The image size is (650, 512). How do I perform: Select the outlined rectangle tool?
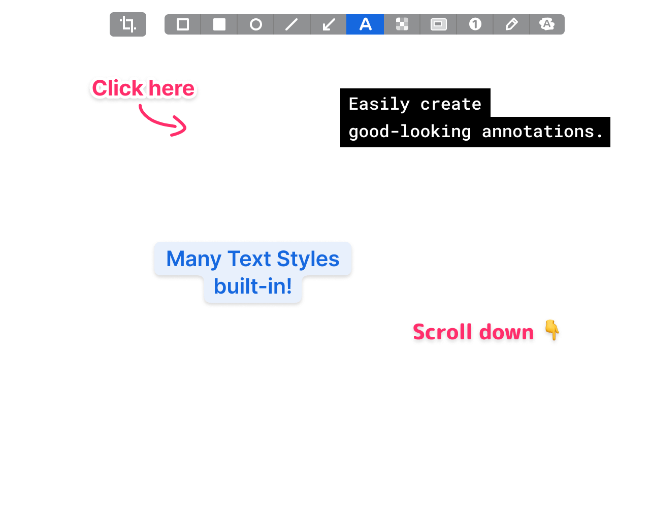(x=183, y=24)
